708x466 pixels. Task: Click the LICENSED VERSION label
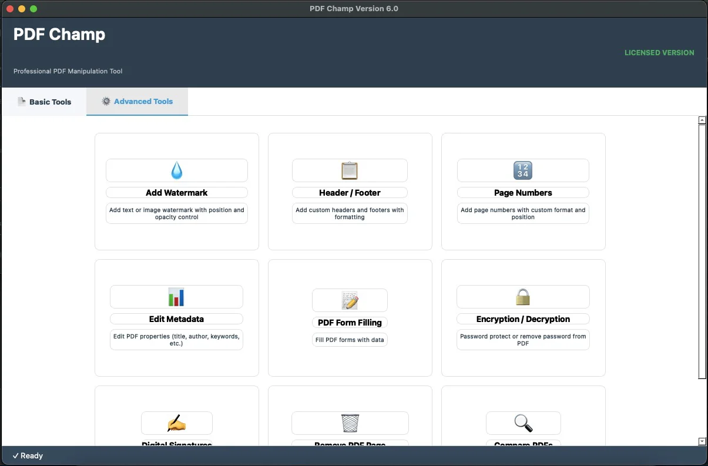coord(659,52)
